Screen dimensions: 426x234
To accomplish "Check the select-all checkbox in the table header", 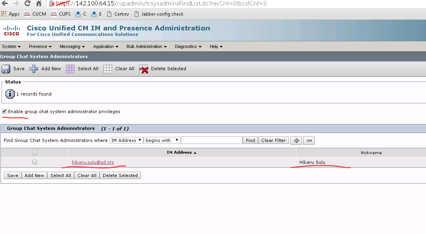I will point(34,152).
